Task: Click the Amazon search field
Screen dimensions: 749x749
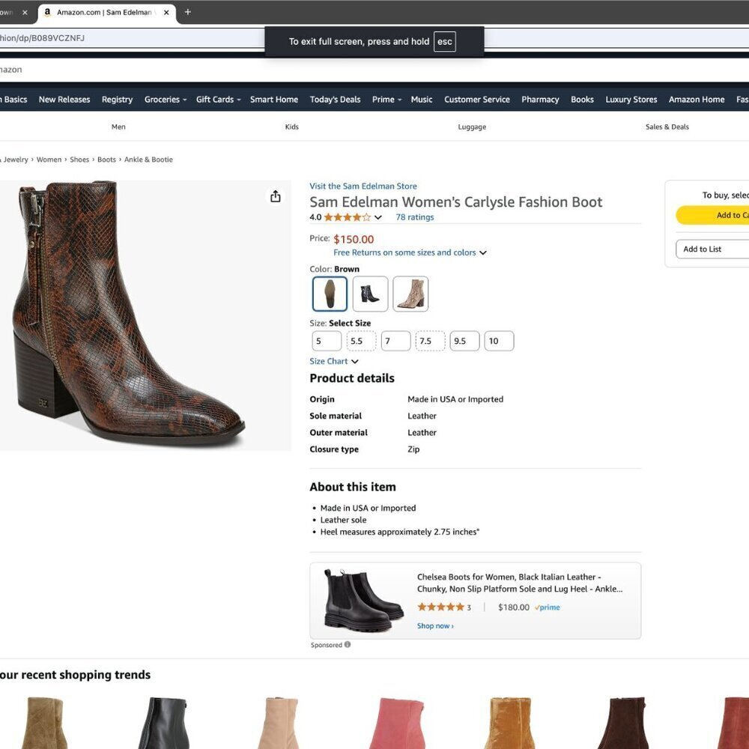Action: (374, 70)
